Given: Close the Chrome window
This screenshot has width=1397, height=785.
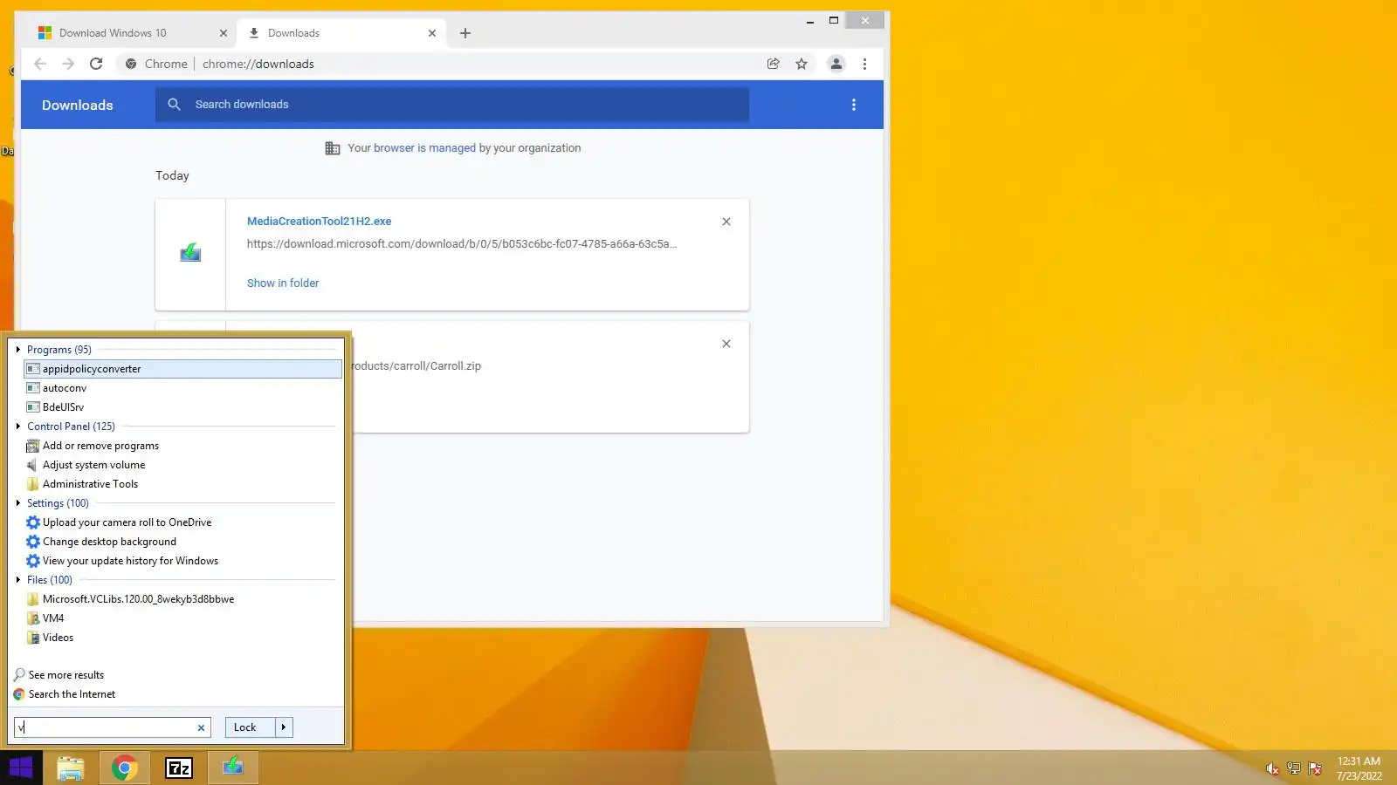Looking at the screenshot, I should pos(865,20).
